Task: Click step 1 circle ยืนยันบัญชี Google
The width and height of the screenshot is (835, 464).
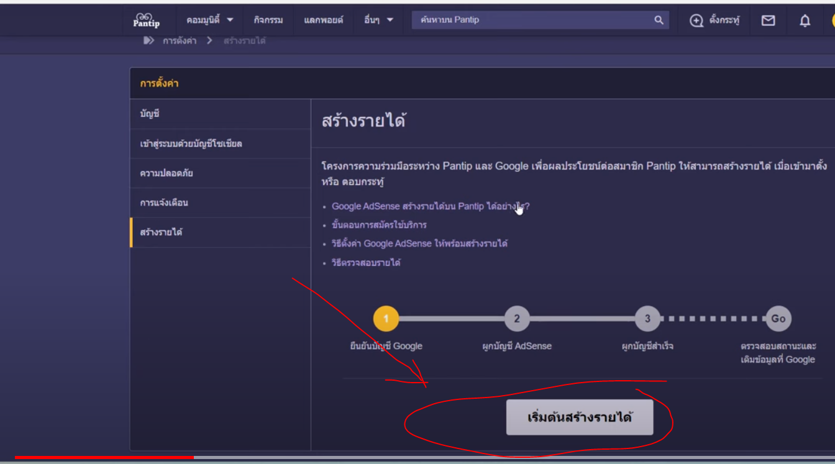Action: click(386, 319)
